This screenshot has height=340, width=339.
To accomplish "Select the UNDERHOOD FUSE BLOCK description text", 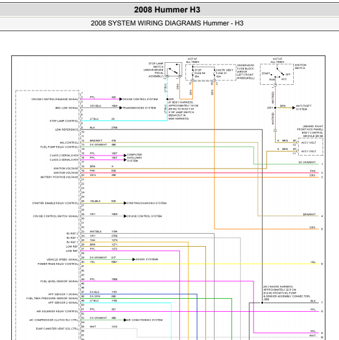I will (246, 71).
